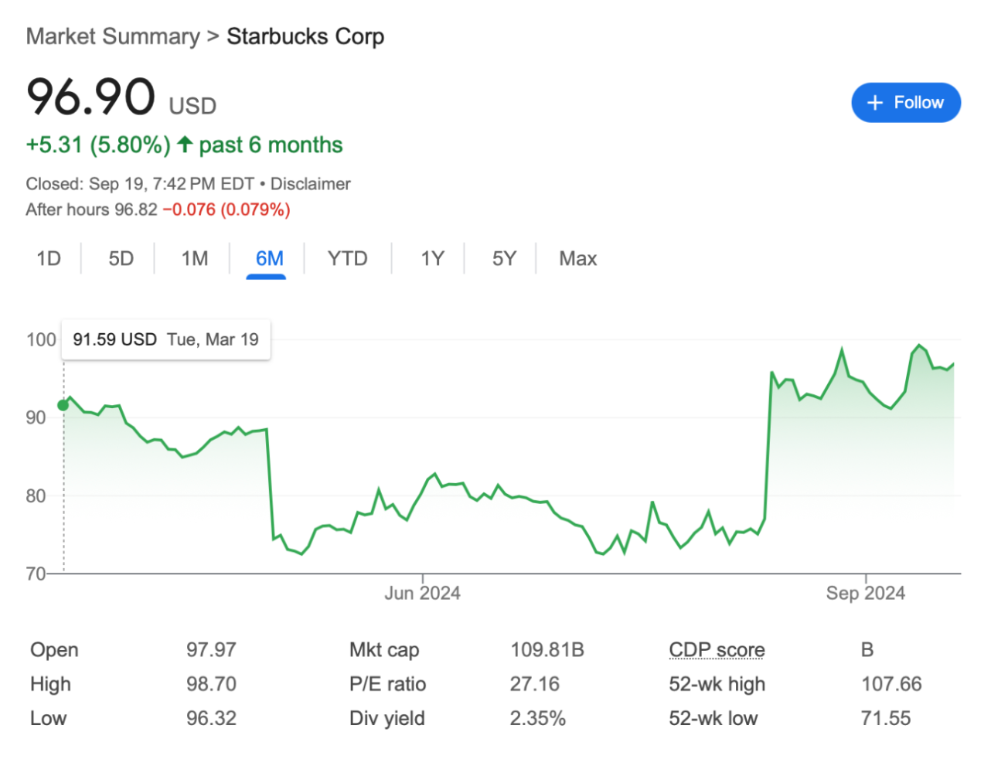Click the Starbucks Corp title text
Image resolution: width=991 pixels, height=773 pixels.
[305, 36]
